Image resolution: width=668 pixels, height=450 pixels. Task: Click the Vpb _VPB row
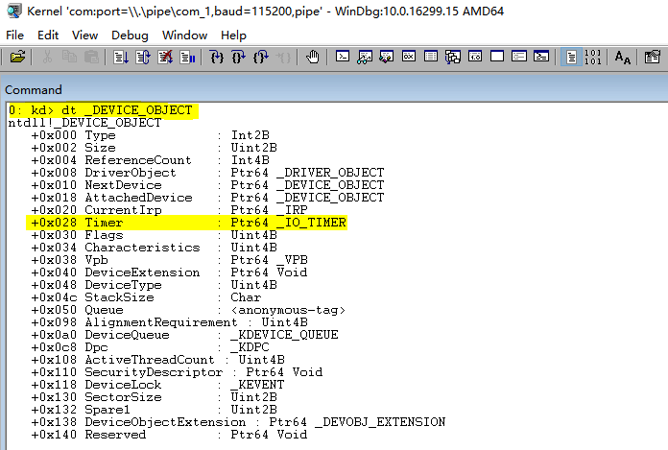pos(169,260)
